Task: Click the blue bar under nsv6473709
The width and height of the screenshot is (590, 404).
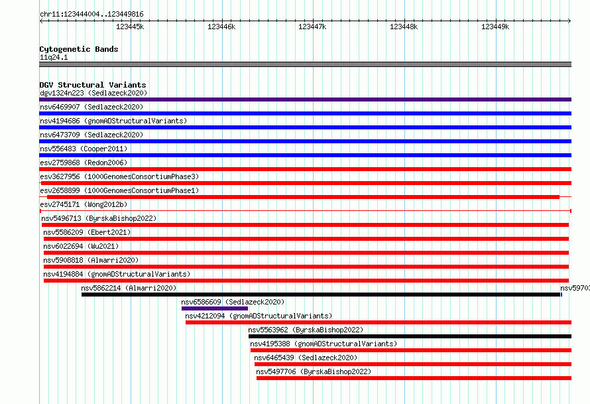Action: [x=305, y=141]
